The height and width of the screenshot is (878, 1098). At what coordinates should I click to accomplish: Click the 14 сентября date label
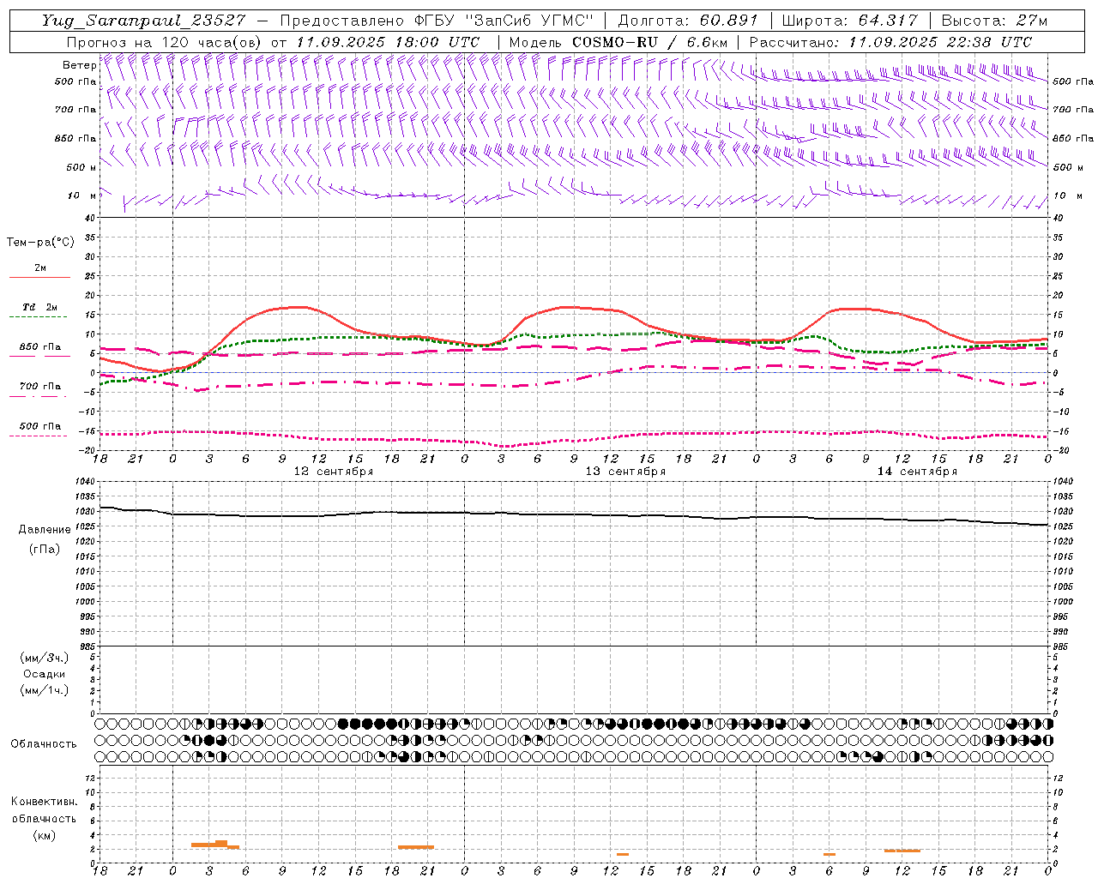coord(917,472)
